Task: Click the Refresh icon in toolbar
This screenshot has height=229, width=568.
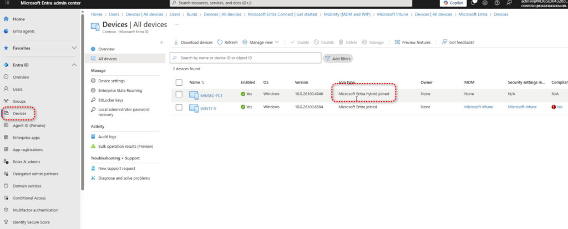Action: tap(220, 42)
